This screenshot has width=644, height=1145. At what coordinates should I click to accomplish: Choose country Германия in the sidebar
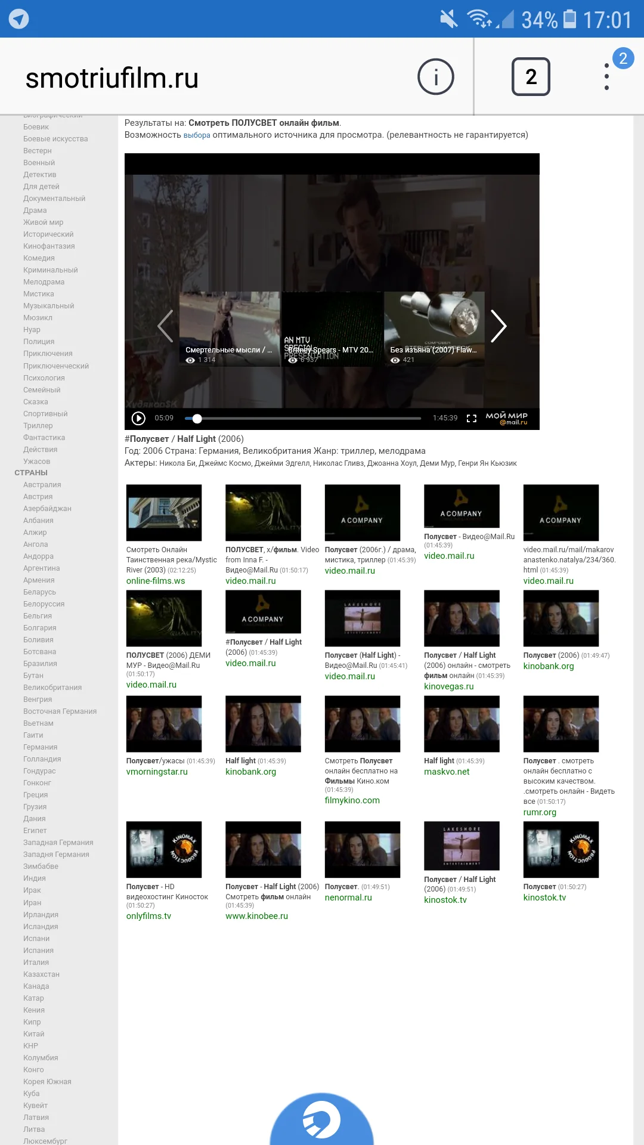[x=41, y=747]
